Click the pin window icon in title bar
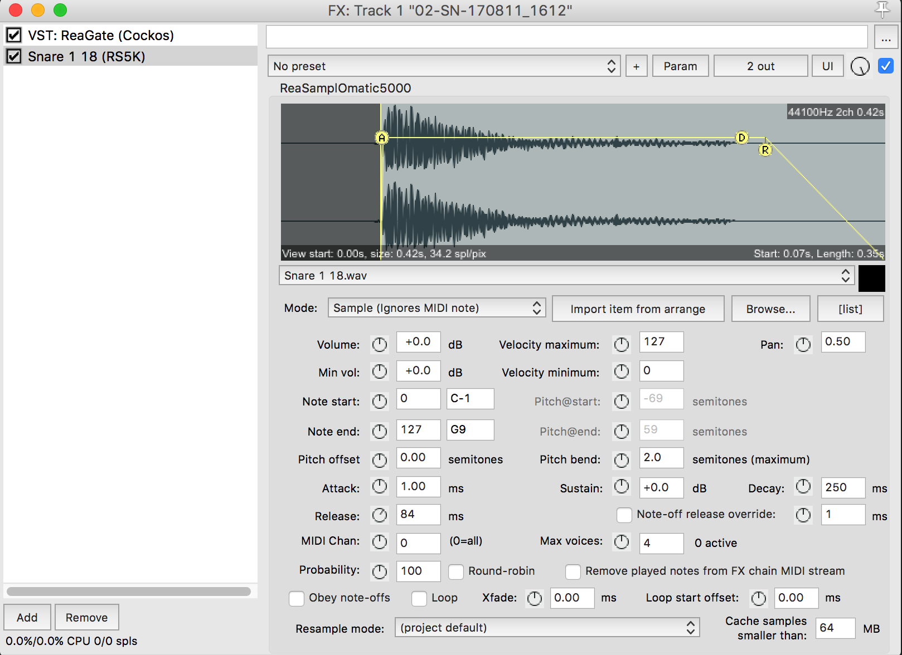The image size is (902, 655). 882,9
